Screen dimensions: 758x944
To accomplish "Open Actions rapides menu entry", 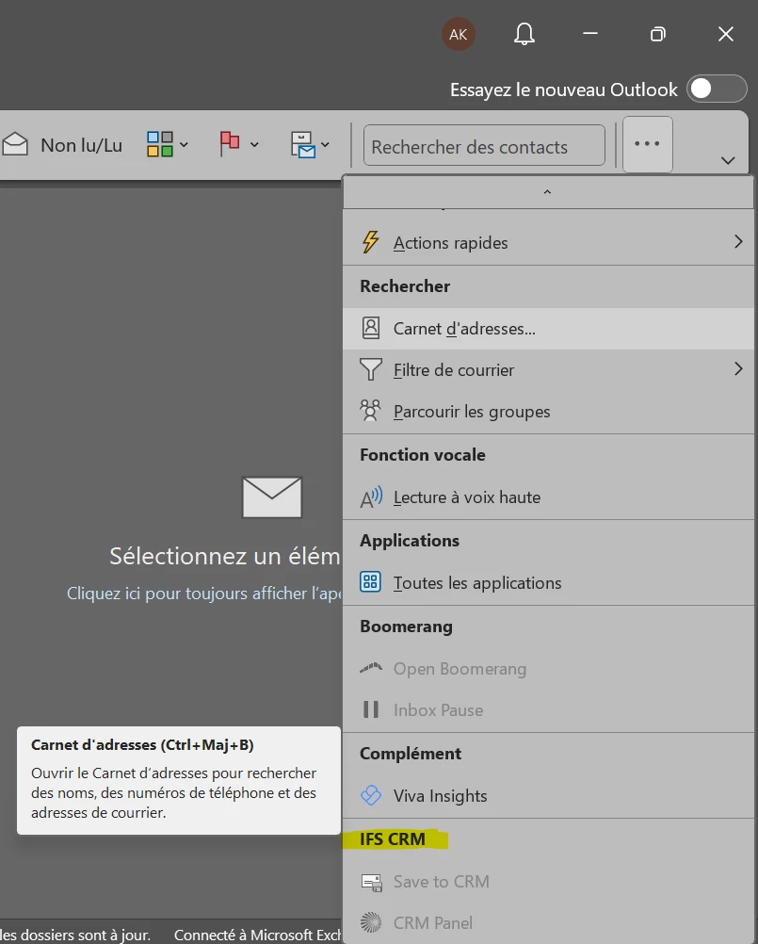I will click(548, 243).
